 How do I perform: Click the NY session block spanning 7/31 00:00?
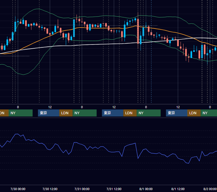(85, 113)
